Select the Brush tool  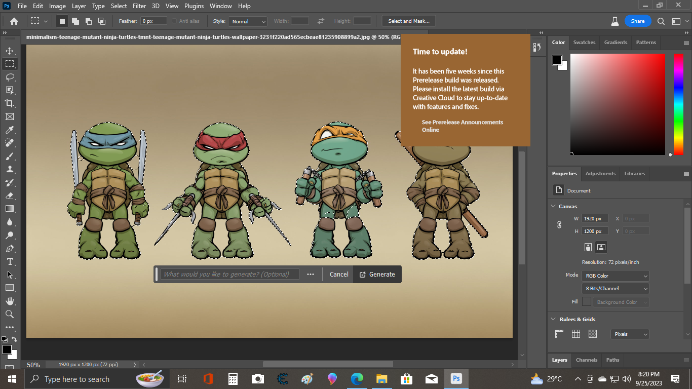[10, 156]
